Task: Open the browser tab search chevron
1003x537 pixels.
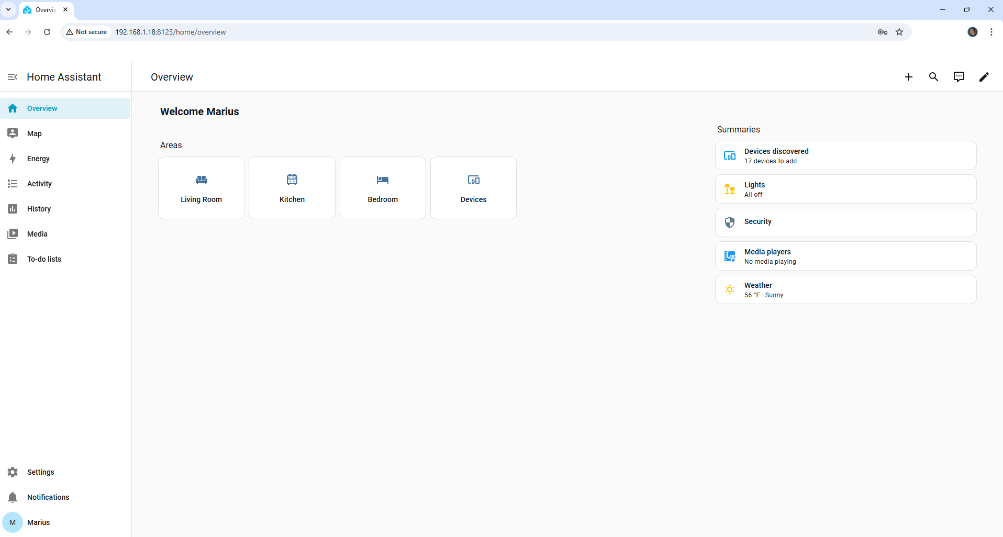Action: 8,9
